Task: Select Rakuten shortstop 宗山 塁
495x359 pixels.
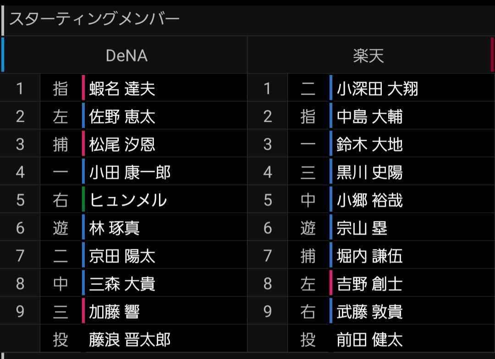Action: [x=362, y=228]
